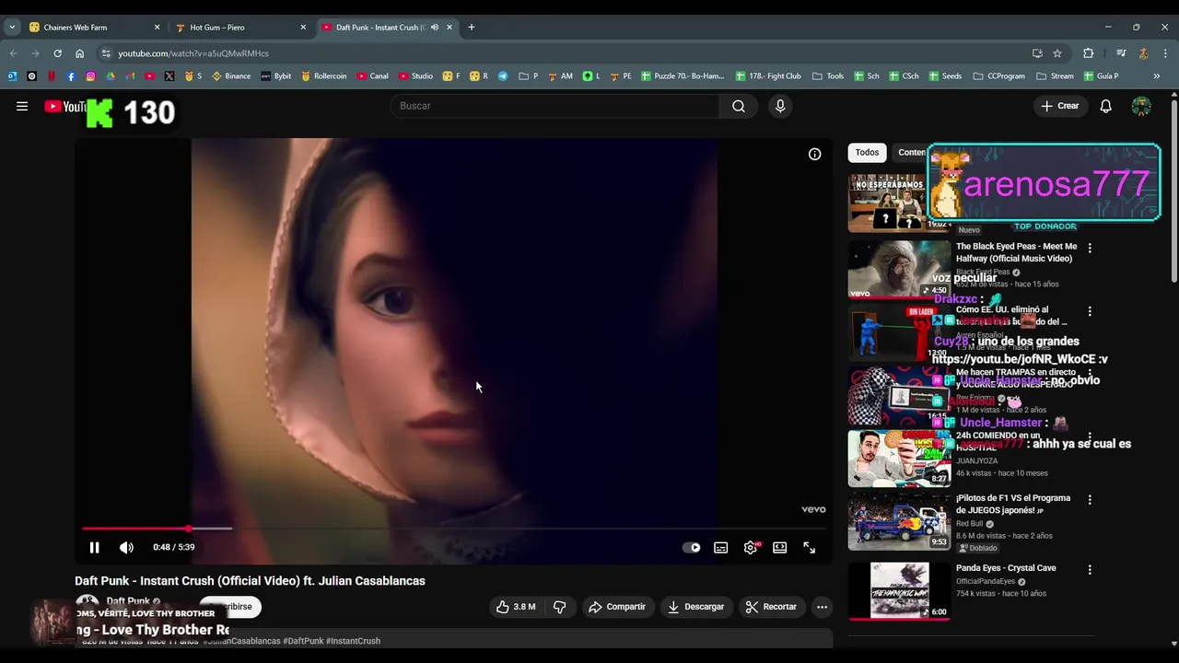Click the Recortar button

click(771, 607)
